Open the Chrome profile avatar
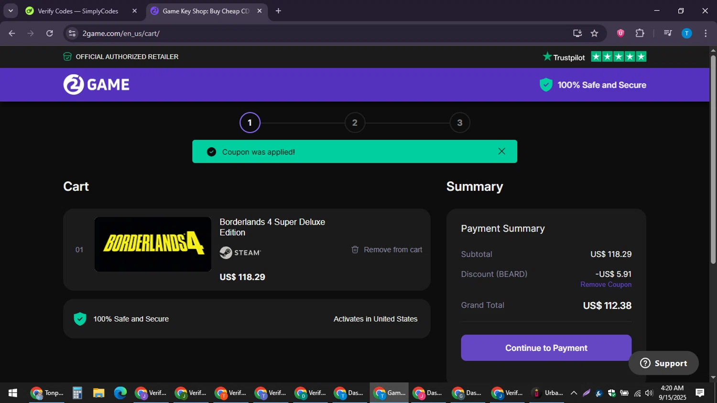The width and height of the screenshot is (717, 403). click(686, 33)
